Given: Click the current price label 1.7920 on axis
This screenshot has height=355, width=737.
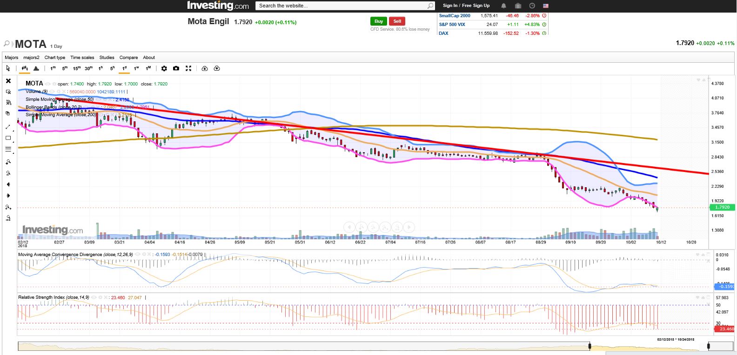Looking at the screenshot, I should (x=722, y=207).
